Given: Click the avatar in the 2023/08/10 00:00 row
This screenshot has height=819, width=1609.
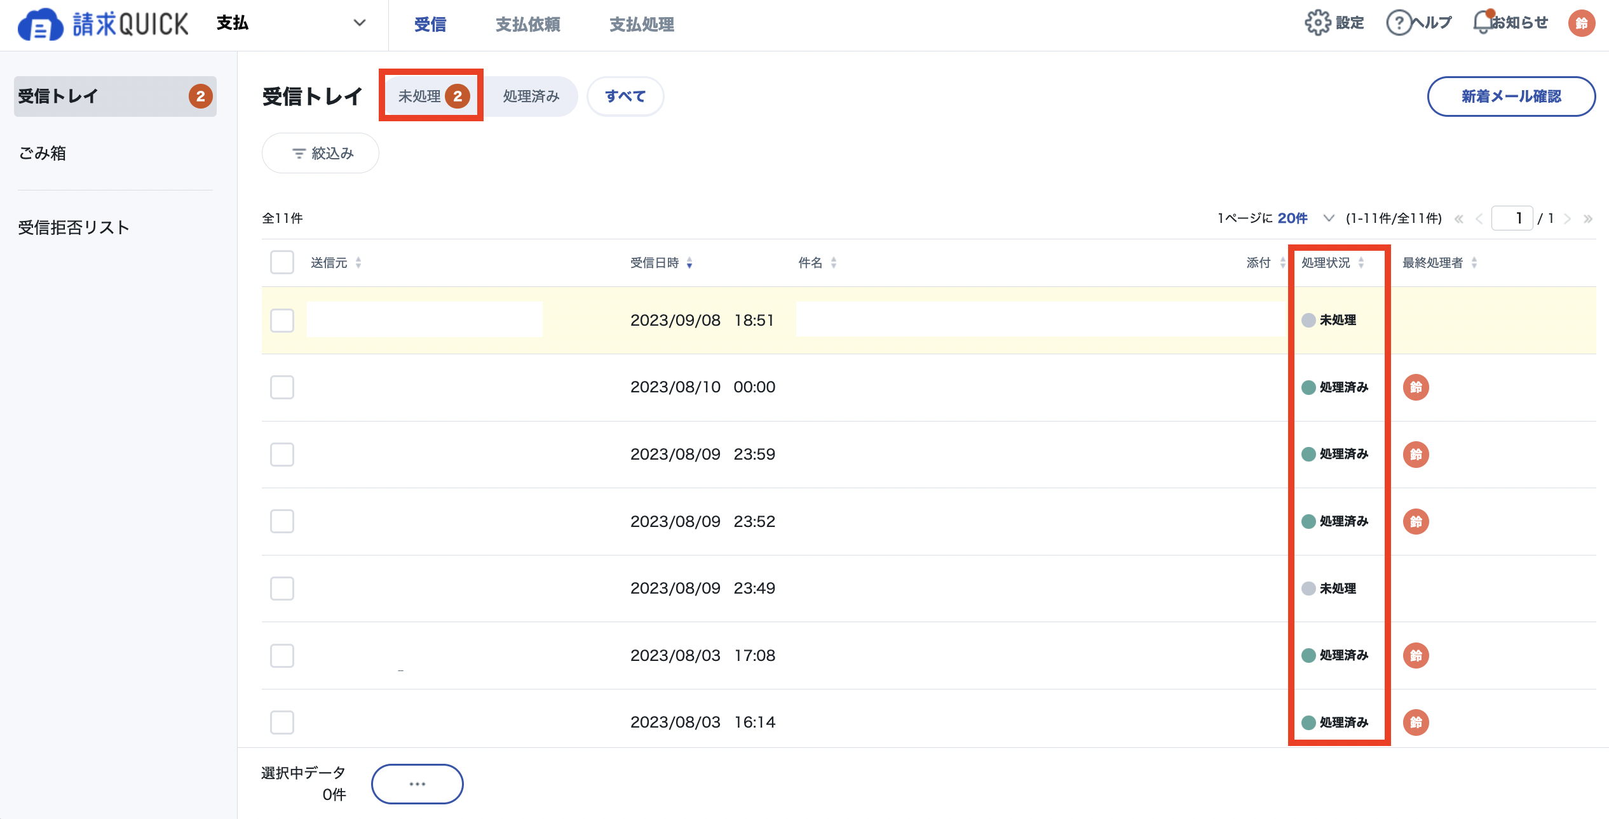Looking at the screenshot, I should [x=1416, y=387].
